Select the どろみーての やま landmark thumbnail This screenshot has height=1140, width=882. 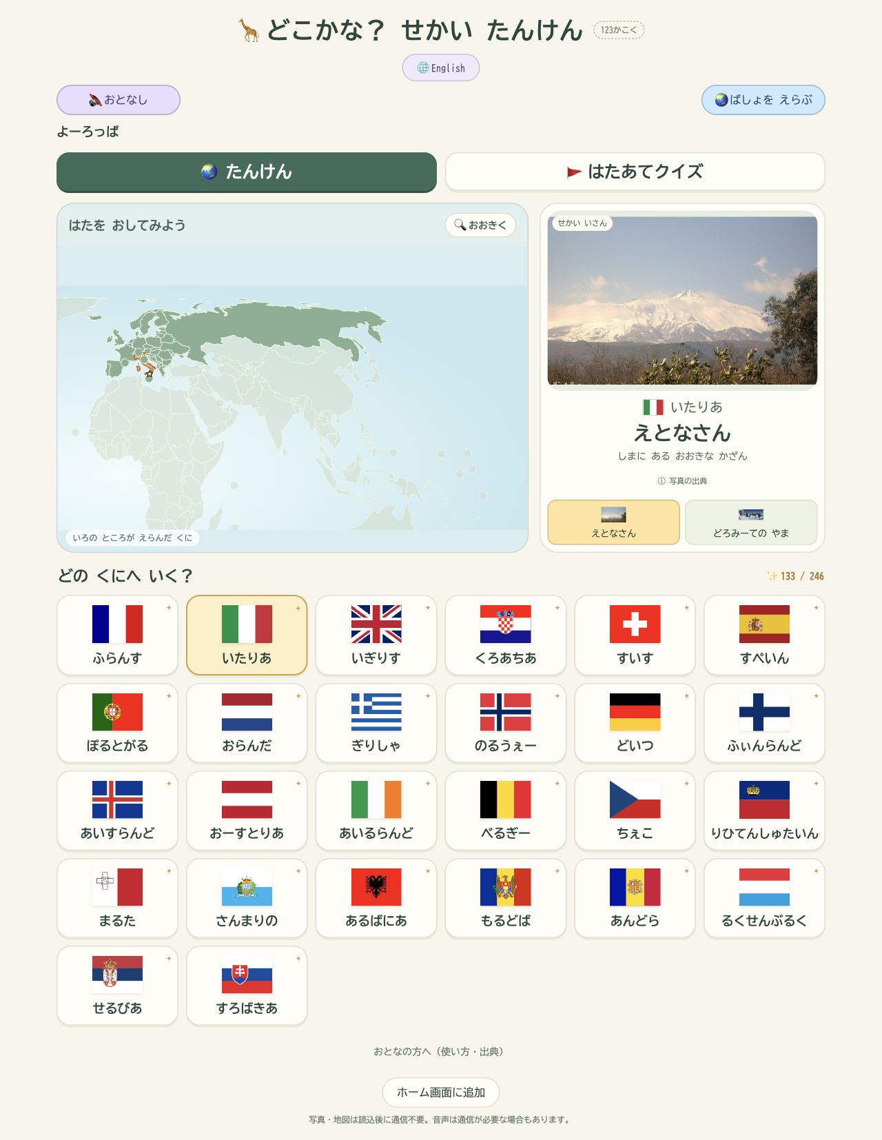[x=751, y=522]
